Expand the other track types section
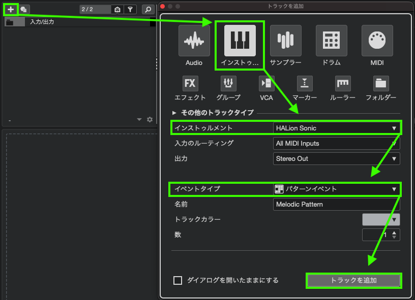 click(174, 113)
